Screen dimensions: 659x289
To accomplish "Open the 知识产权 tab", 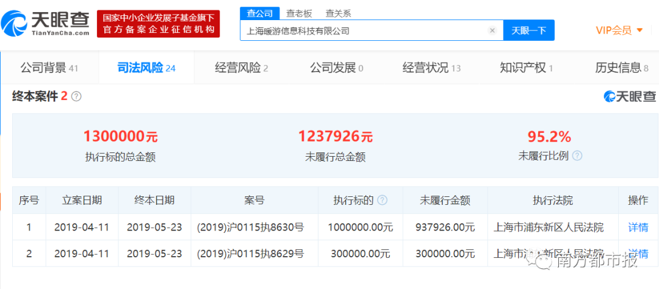I will click(526, 68).
